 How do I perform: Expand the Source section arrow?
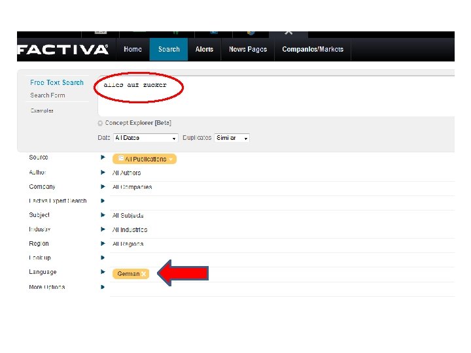[103, 158]
